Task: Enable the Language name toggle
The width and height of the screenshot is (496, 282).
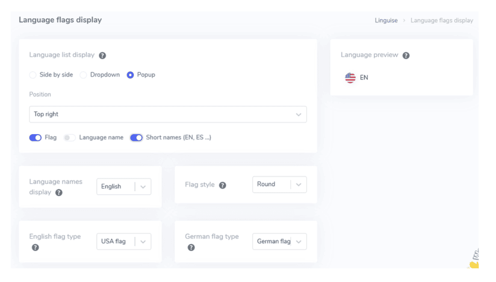Action: [x=69, y=138]
